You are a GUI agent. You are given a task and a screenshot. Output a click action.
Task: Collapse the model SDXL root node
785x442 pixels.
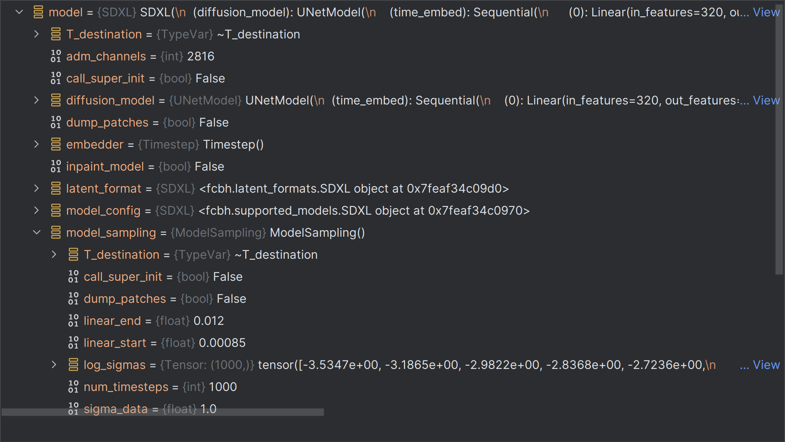[19, 12]
